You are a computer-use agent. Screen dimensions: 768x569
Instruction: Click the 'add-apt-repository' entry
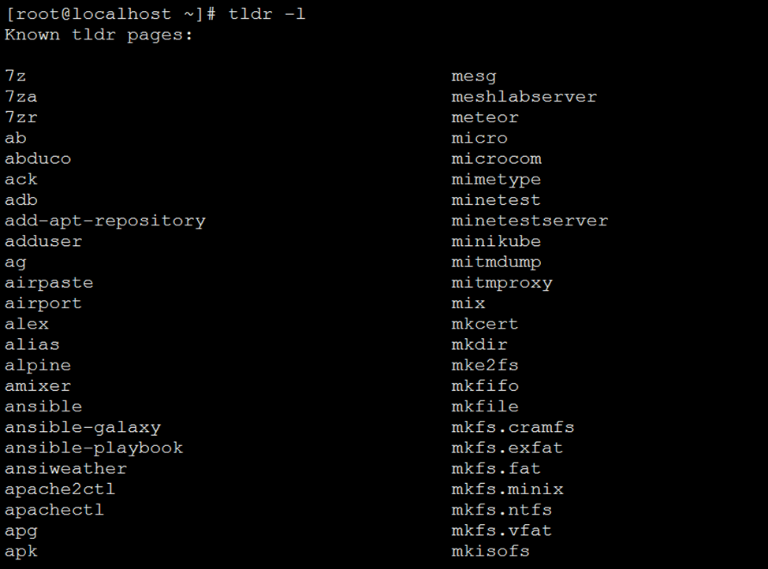click(105, 221)
